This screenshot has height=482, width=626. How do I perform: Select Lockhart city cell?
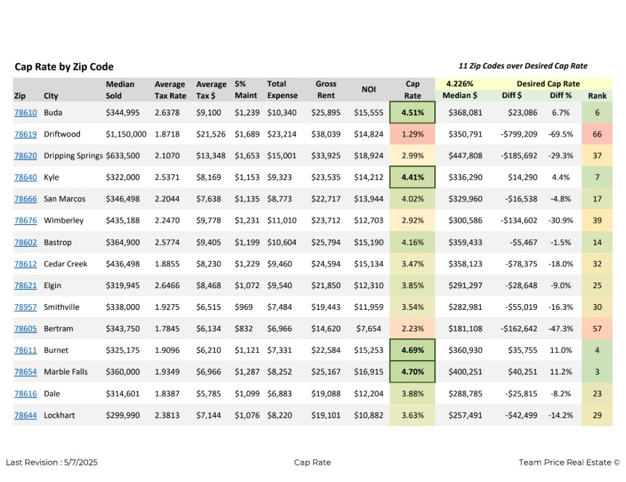coord(59,415)
